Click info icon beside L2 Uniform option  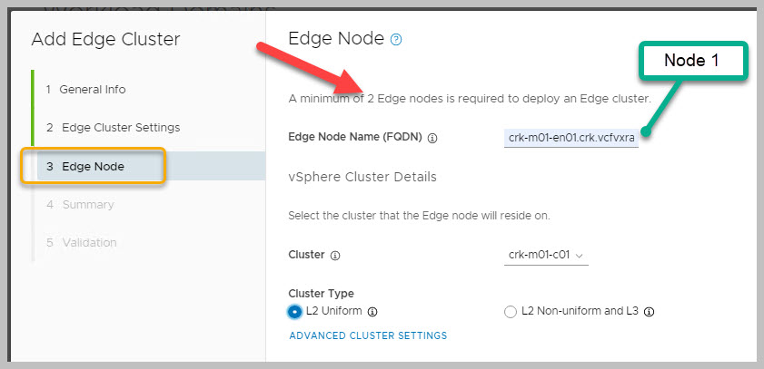pos(372,312)
